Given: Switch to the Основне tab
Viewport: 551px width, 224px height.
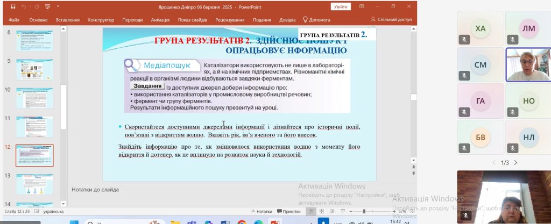Looking at the screenshot, I should pos(38,20).
